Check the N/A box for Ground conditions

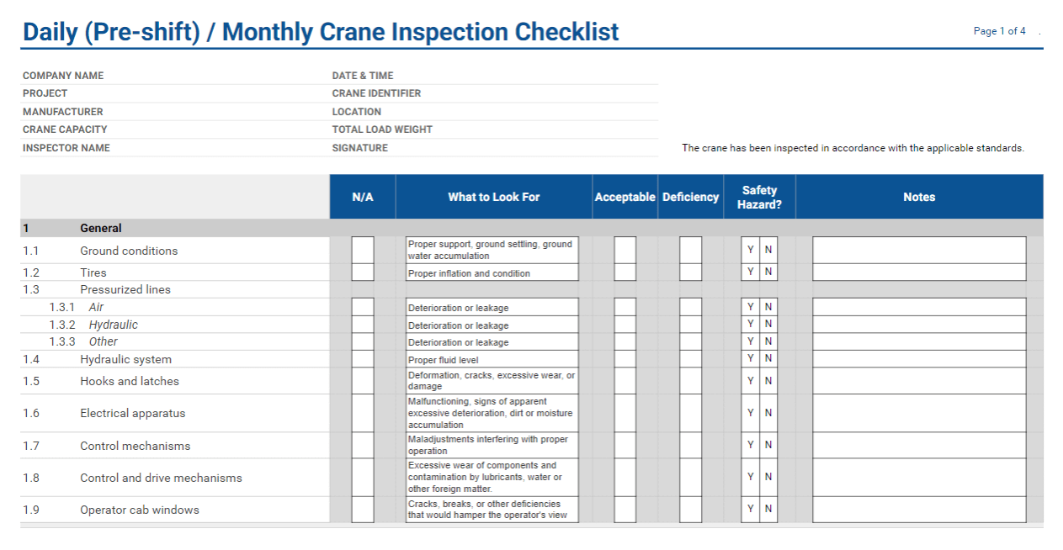tap(363, 251)
